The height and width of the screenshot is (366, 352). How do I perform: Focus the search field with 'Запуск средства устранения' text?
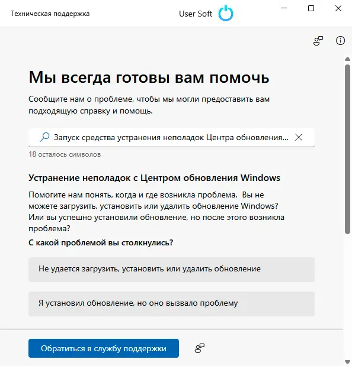[171, 137]
